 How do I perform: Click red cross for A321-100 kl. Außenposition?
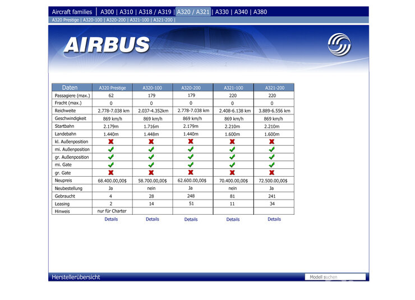pos(232,141)
